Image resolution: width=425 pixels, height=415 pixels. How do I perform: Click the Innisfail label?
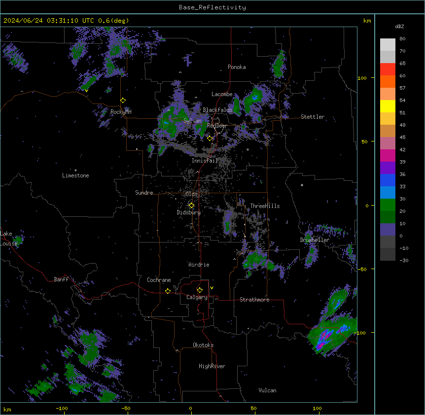[x=205, y=161]
